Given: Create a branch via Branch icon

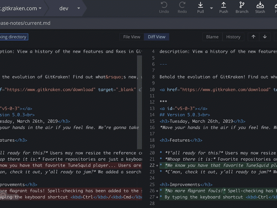Looking at the screenshot, I should [x=242, y=8].
